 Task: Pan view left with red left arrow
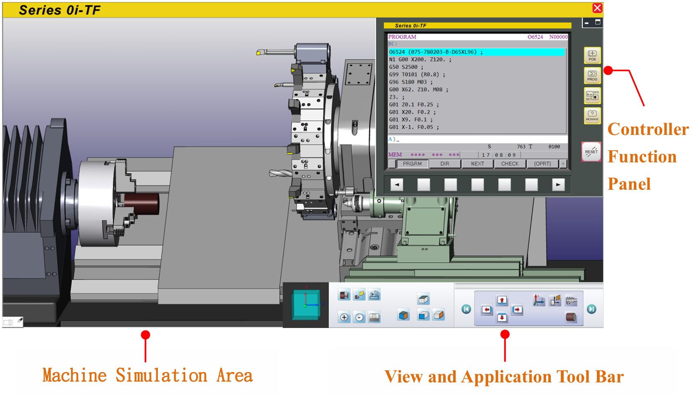click(x=487, y=310)
